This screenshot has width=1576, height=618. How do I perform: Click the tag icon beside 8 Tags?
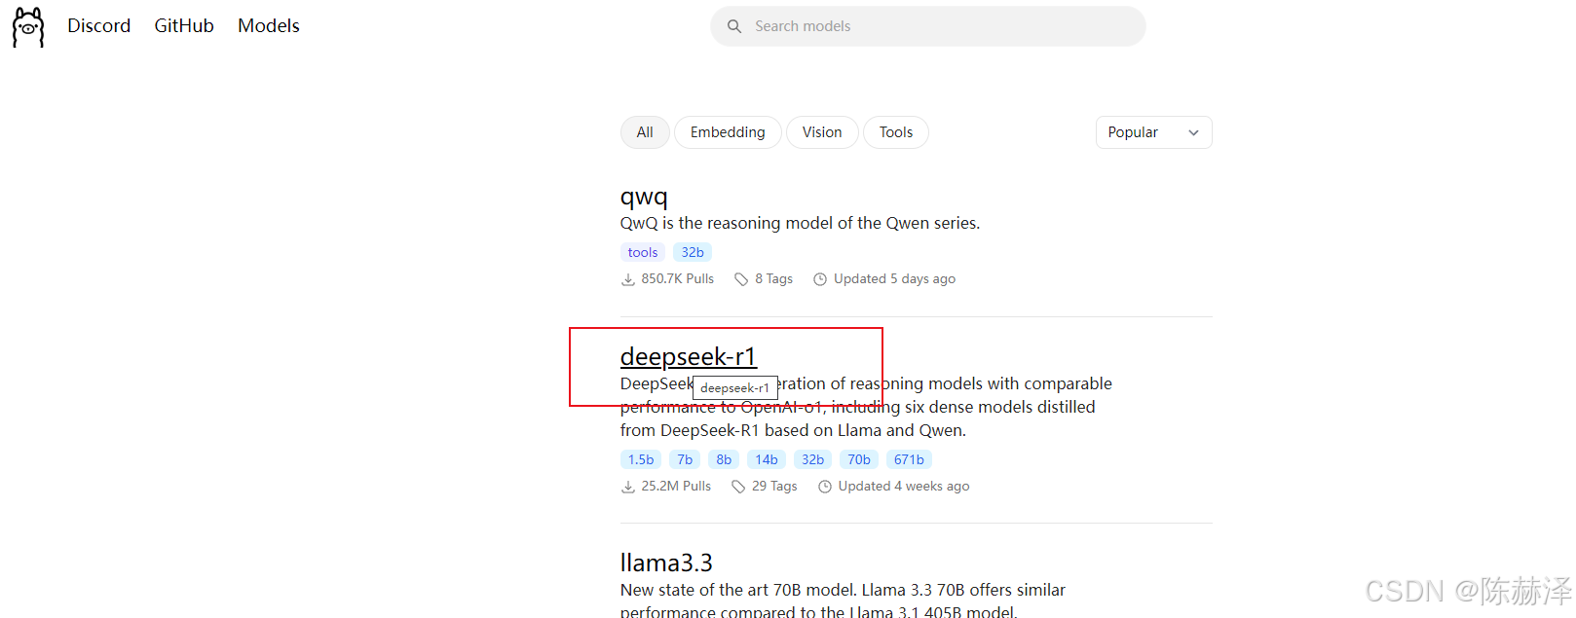(x=741, y=279)
